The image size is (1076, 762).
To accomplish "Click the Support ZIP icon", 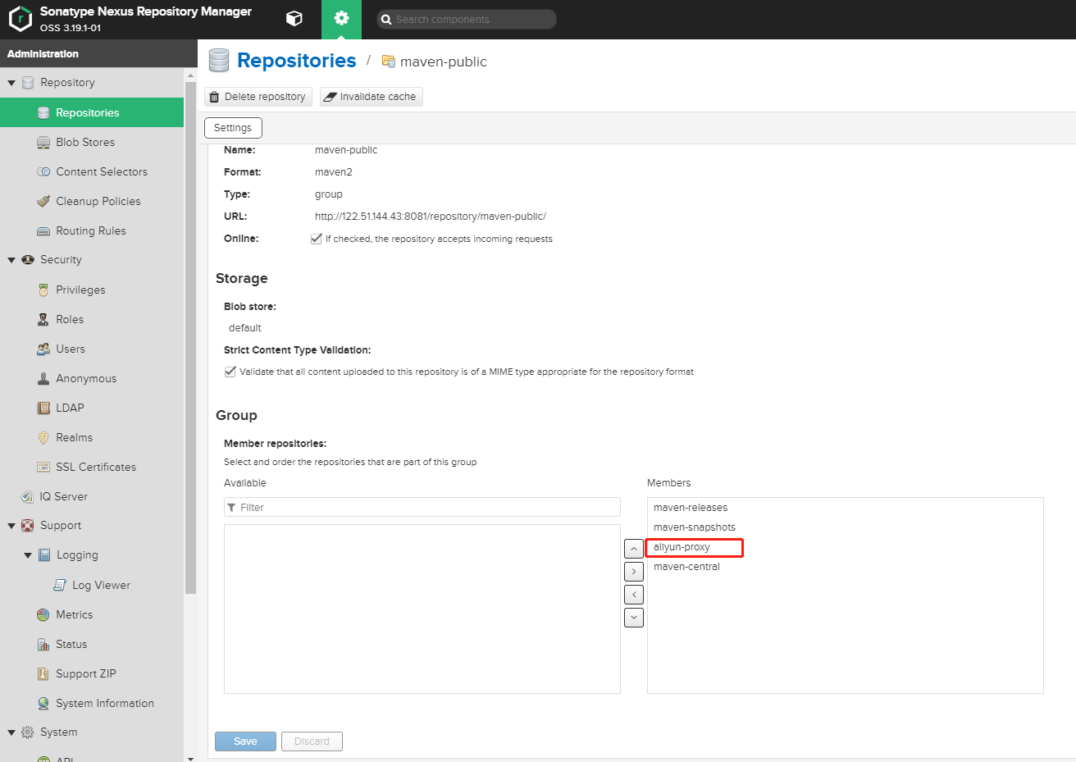I will coord(43,673).
